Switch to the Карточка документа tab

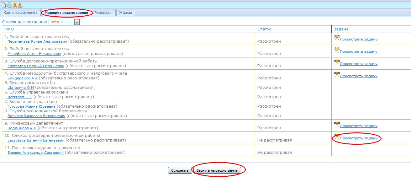coord(21,13)
